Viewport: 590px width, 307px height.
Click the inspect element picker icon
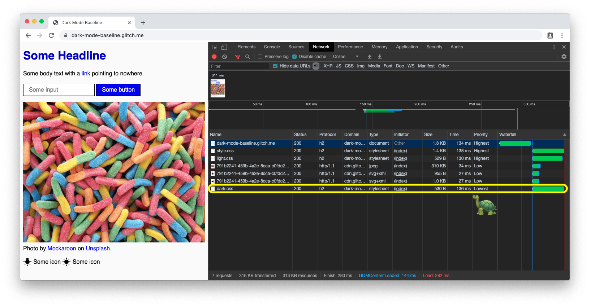coord(214,47)
